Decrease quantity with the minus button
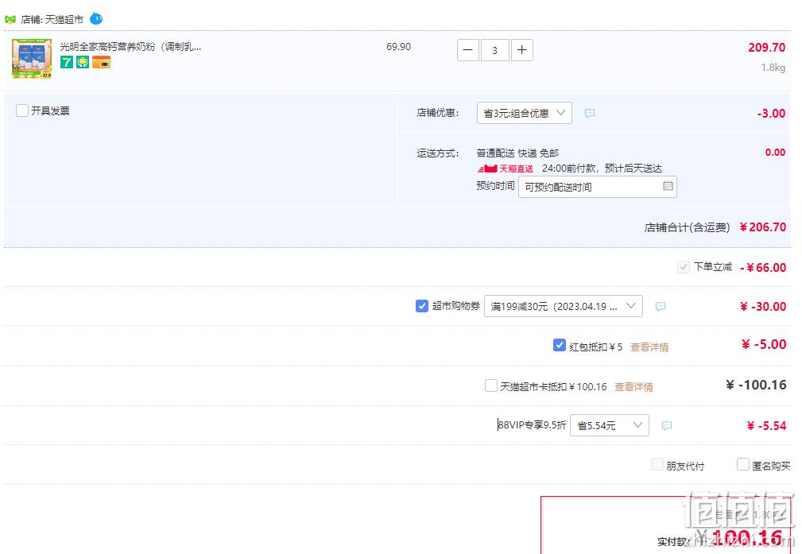802x554 pixels. pos(467,50)
